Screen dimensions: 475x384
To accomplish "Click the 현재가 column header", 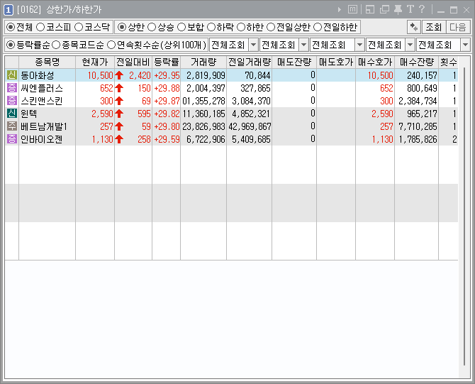I will coord(95,62).
